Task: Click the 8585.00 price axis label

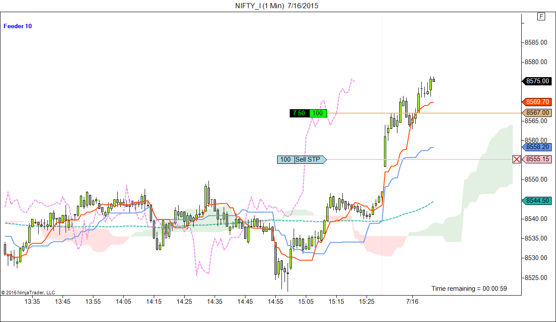Action: (x=536, y=42)
